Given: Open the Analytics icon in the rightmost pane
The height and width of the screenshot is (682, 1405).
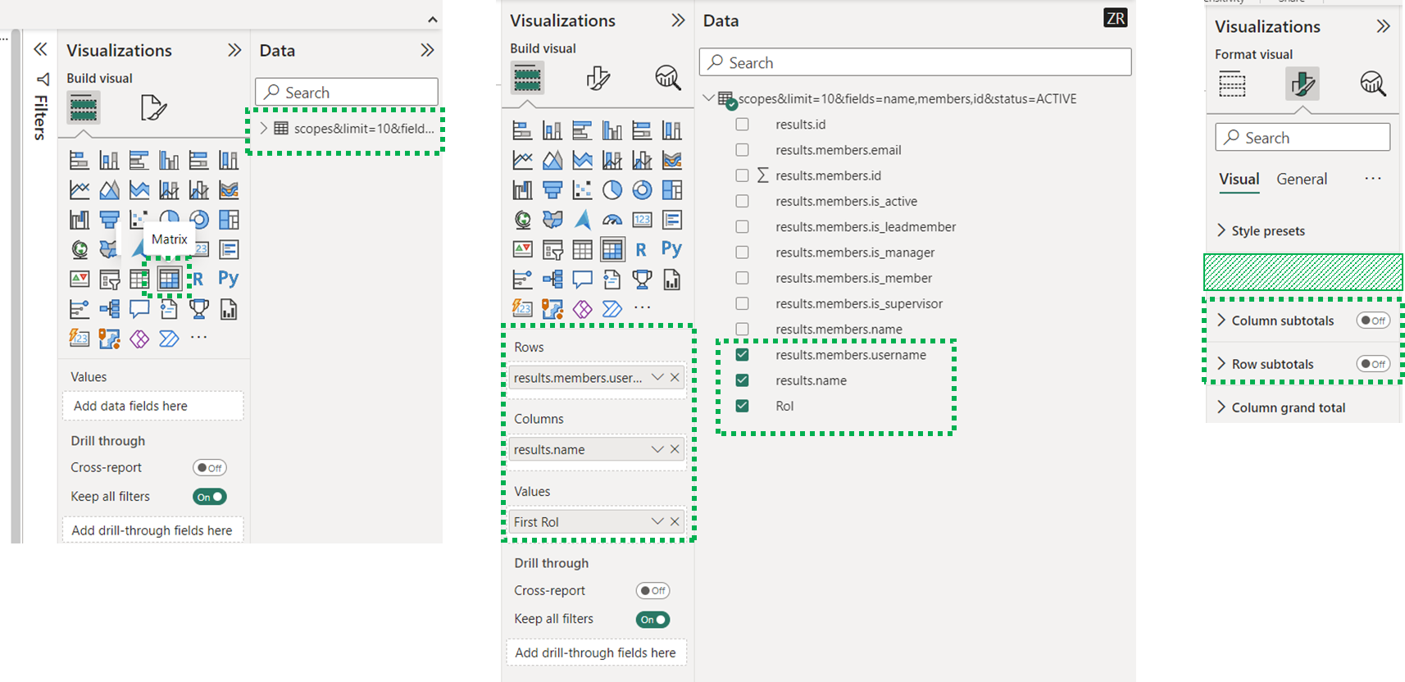Looking at the screenshot, I should coord(1372,84).
